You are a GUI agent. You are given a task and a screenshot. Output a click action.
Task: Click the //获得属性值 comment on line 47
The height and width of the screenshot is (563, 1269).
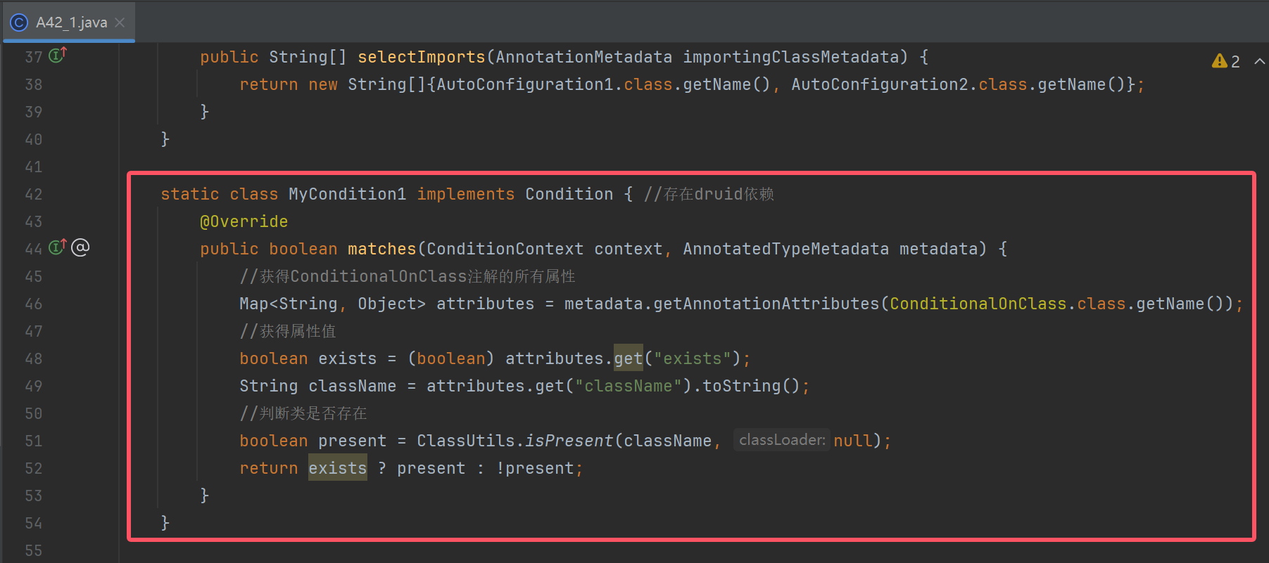pos(288,331)
